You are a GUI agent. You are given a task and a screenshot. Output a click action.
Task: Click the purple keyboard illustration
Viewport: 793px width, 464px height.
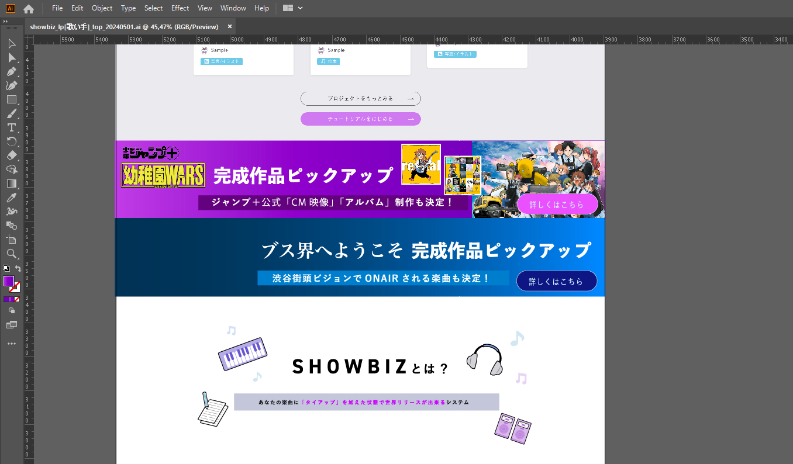click(243, 354)
